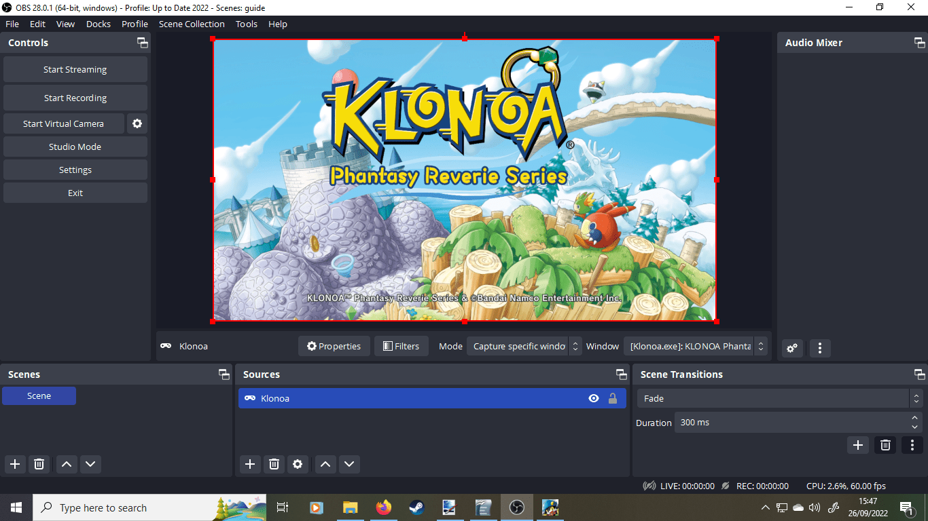Click Start Streaming
928x521 pixels.
75,69
